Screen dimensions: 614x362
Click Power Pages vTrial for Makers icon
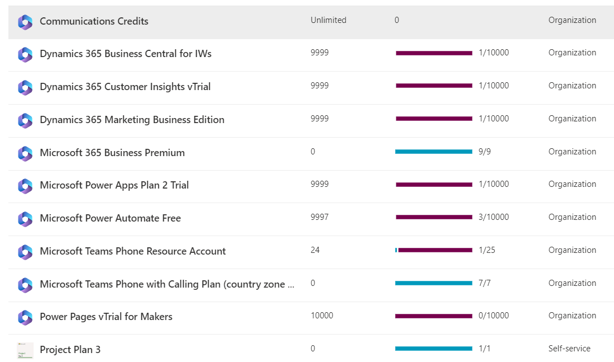[x=25, y=317]
